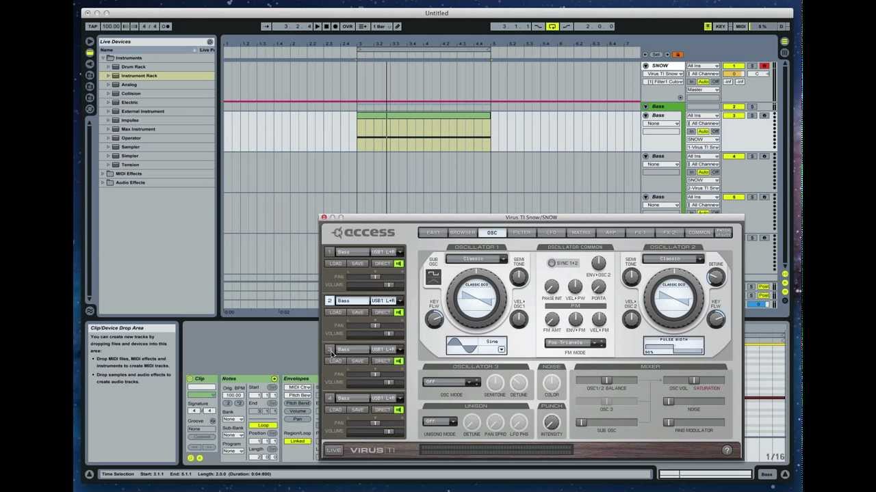This screenshot has width=876, height=492.
Task: Adjust the SUB OSC mixer slider
Action: point(606,422)
